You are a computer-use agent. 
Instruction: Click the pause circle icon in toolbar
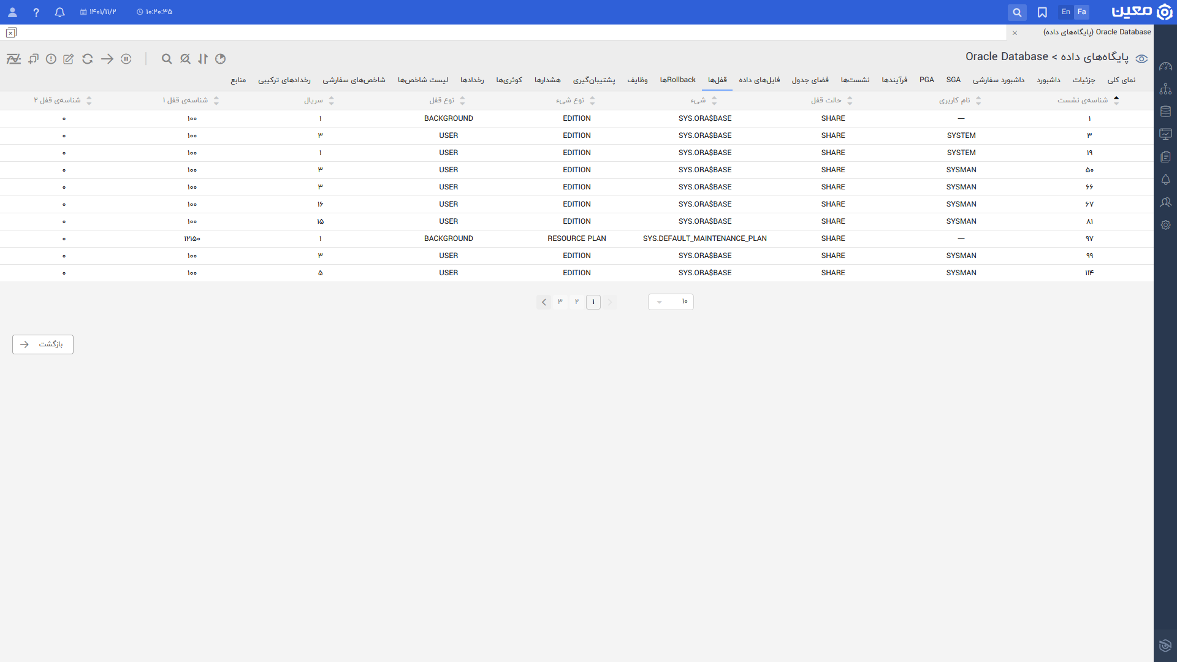(126, 59)
